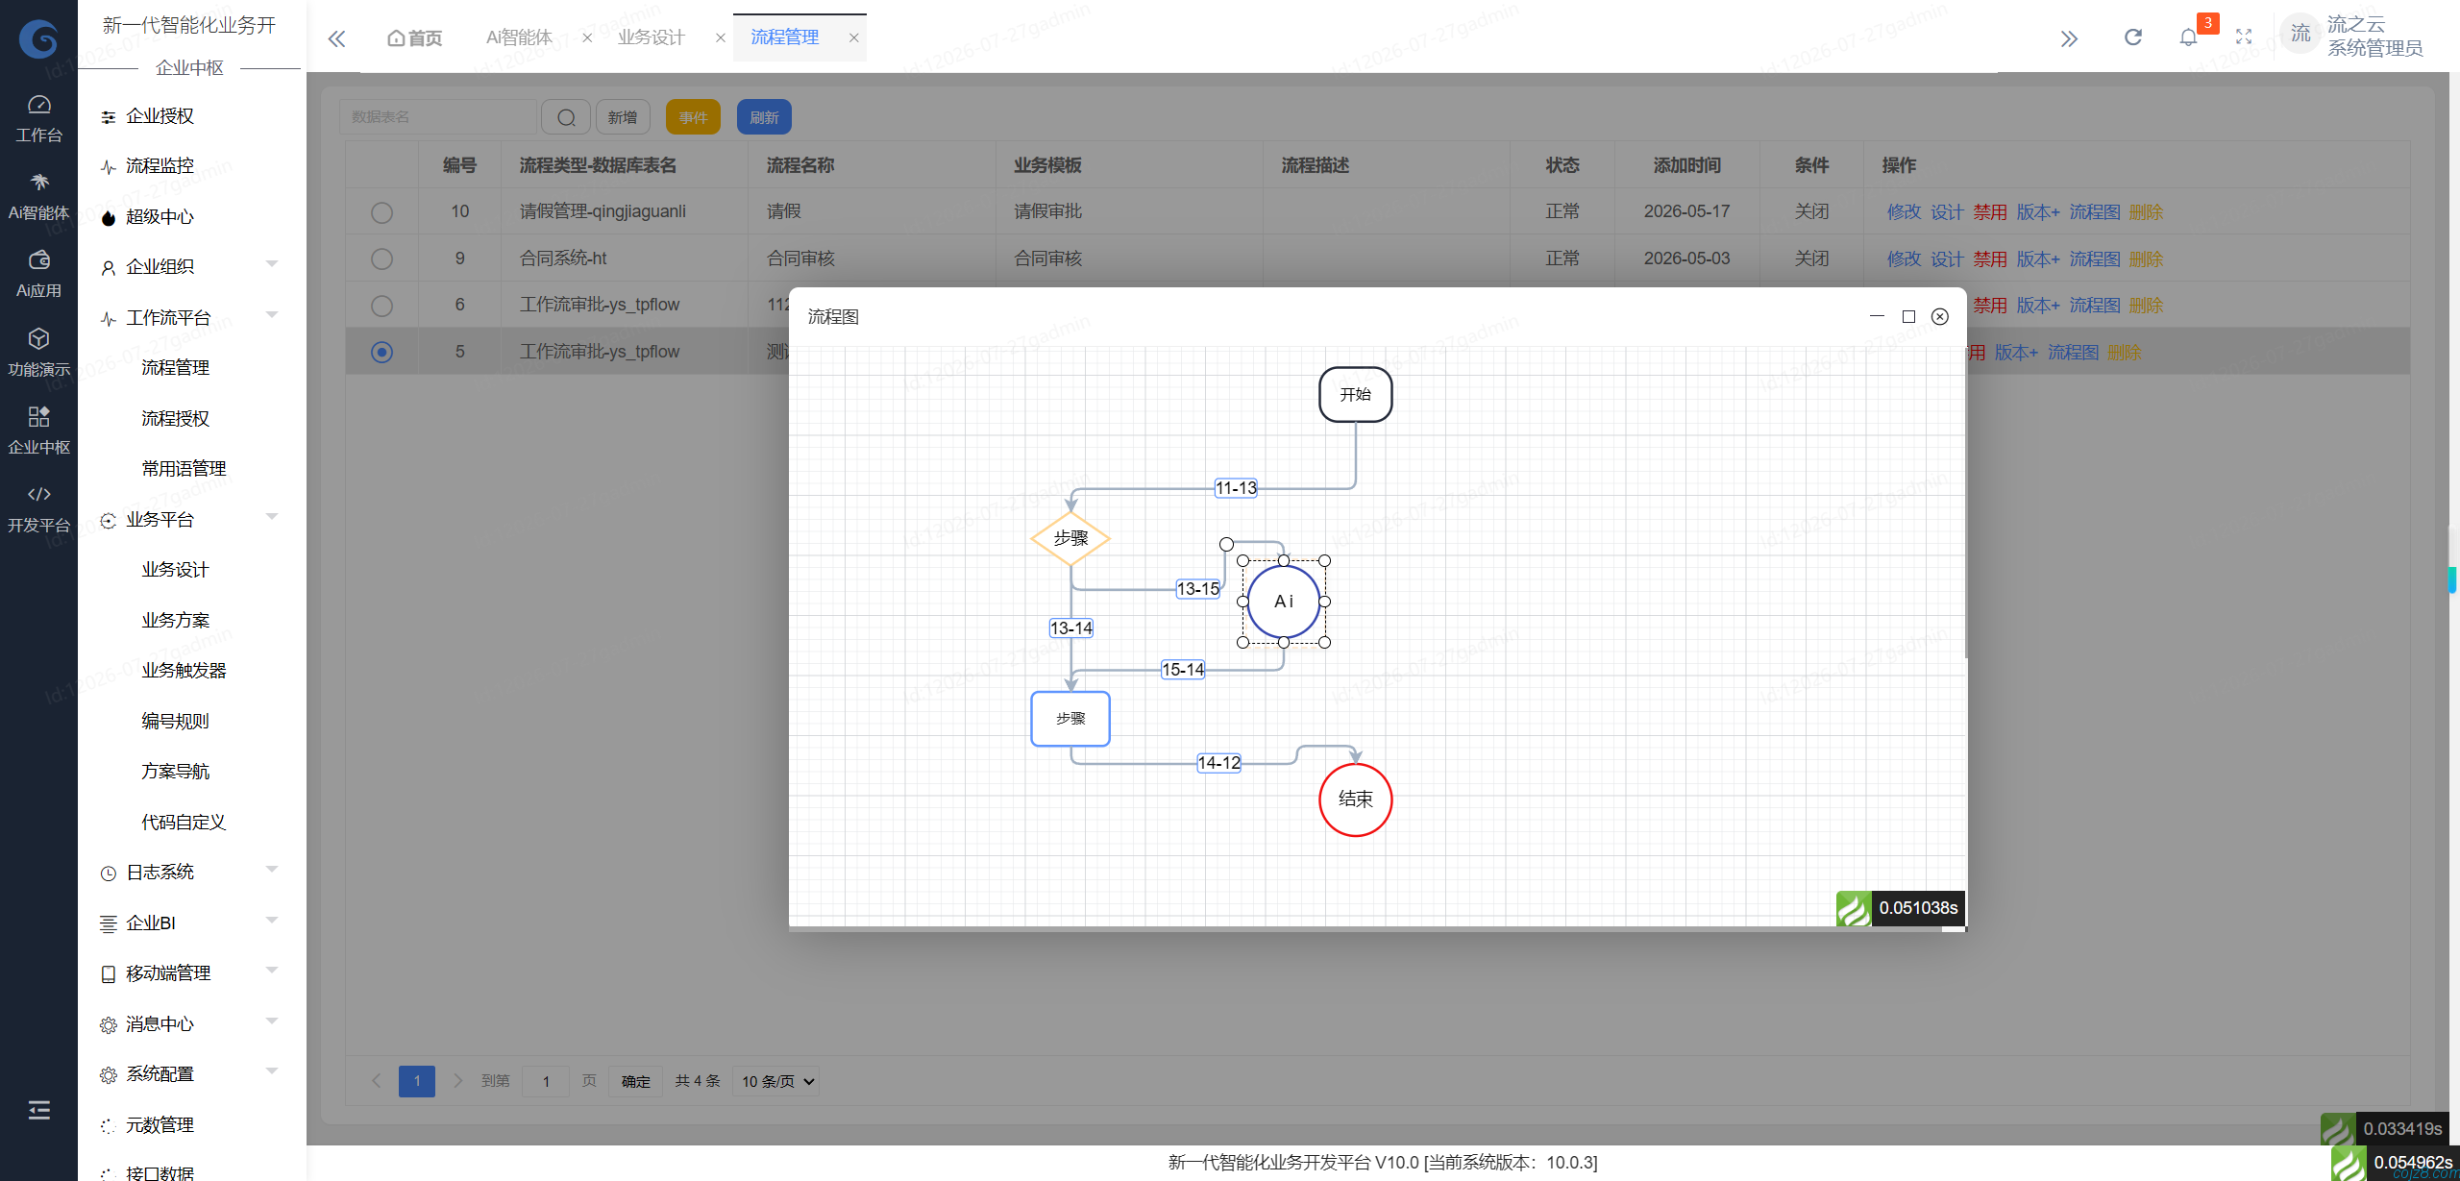Collapse the 工作流平台 menu group

click(x=190, y=317)
